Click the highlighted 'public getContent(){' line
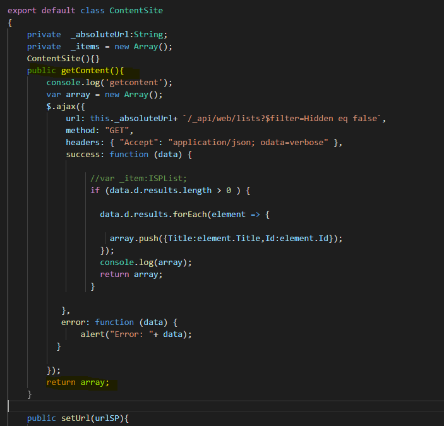This screenshot has width=444, height=426. coord(75,71)
